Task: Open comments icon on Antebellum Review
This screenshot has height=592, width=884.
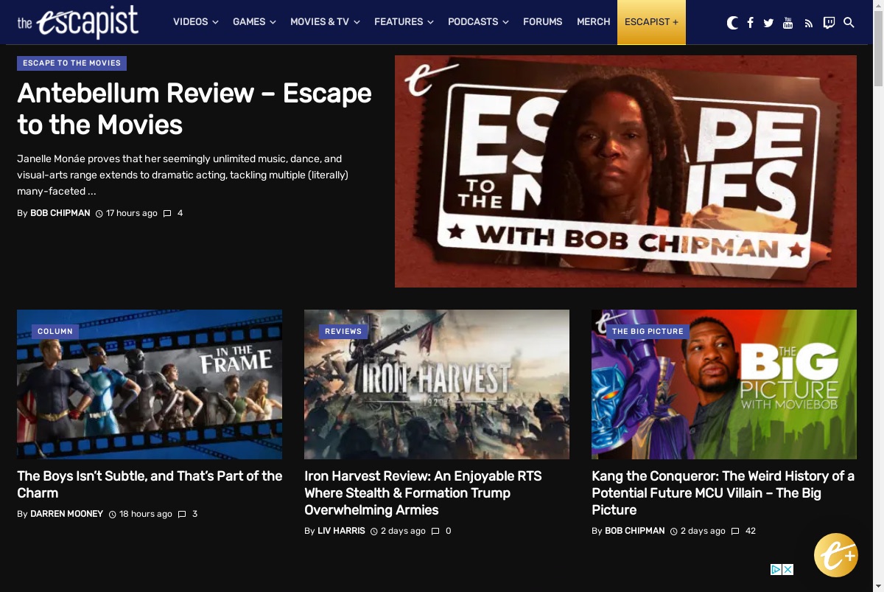Action: 167,213
